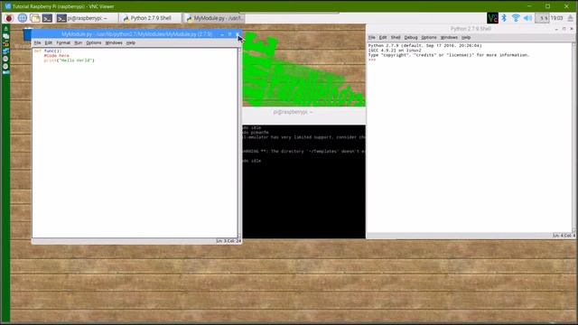The height and width of the screenshot is (325, 578).
Task: Click the VNC Server tray icon
Action: click(x=492, y=18)
